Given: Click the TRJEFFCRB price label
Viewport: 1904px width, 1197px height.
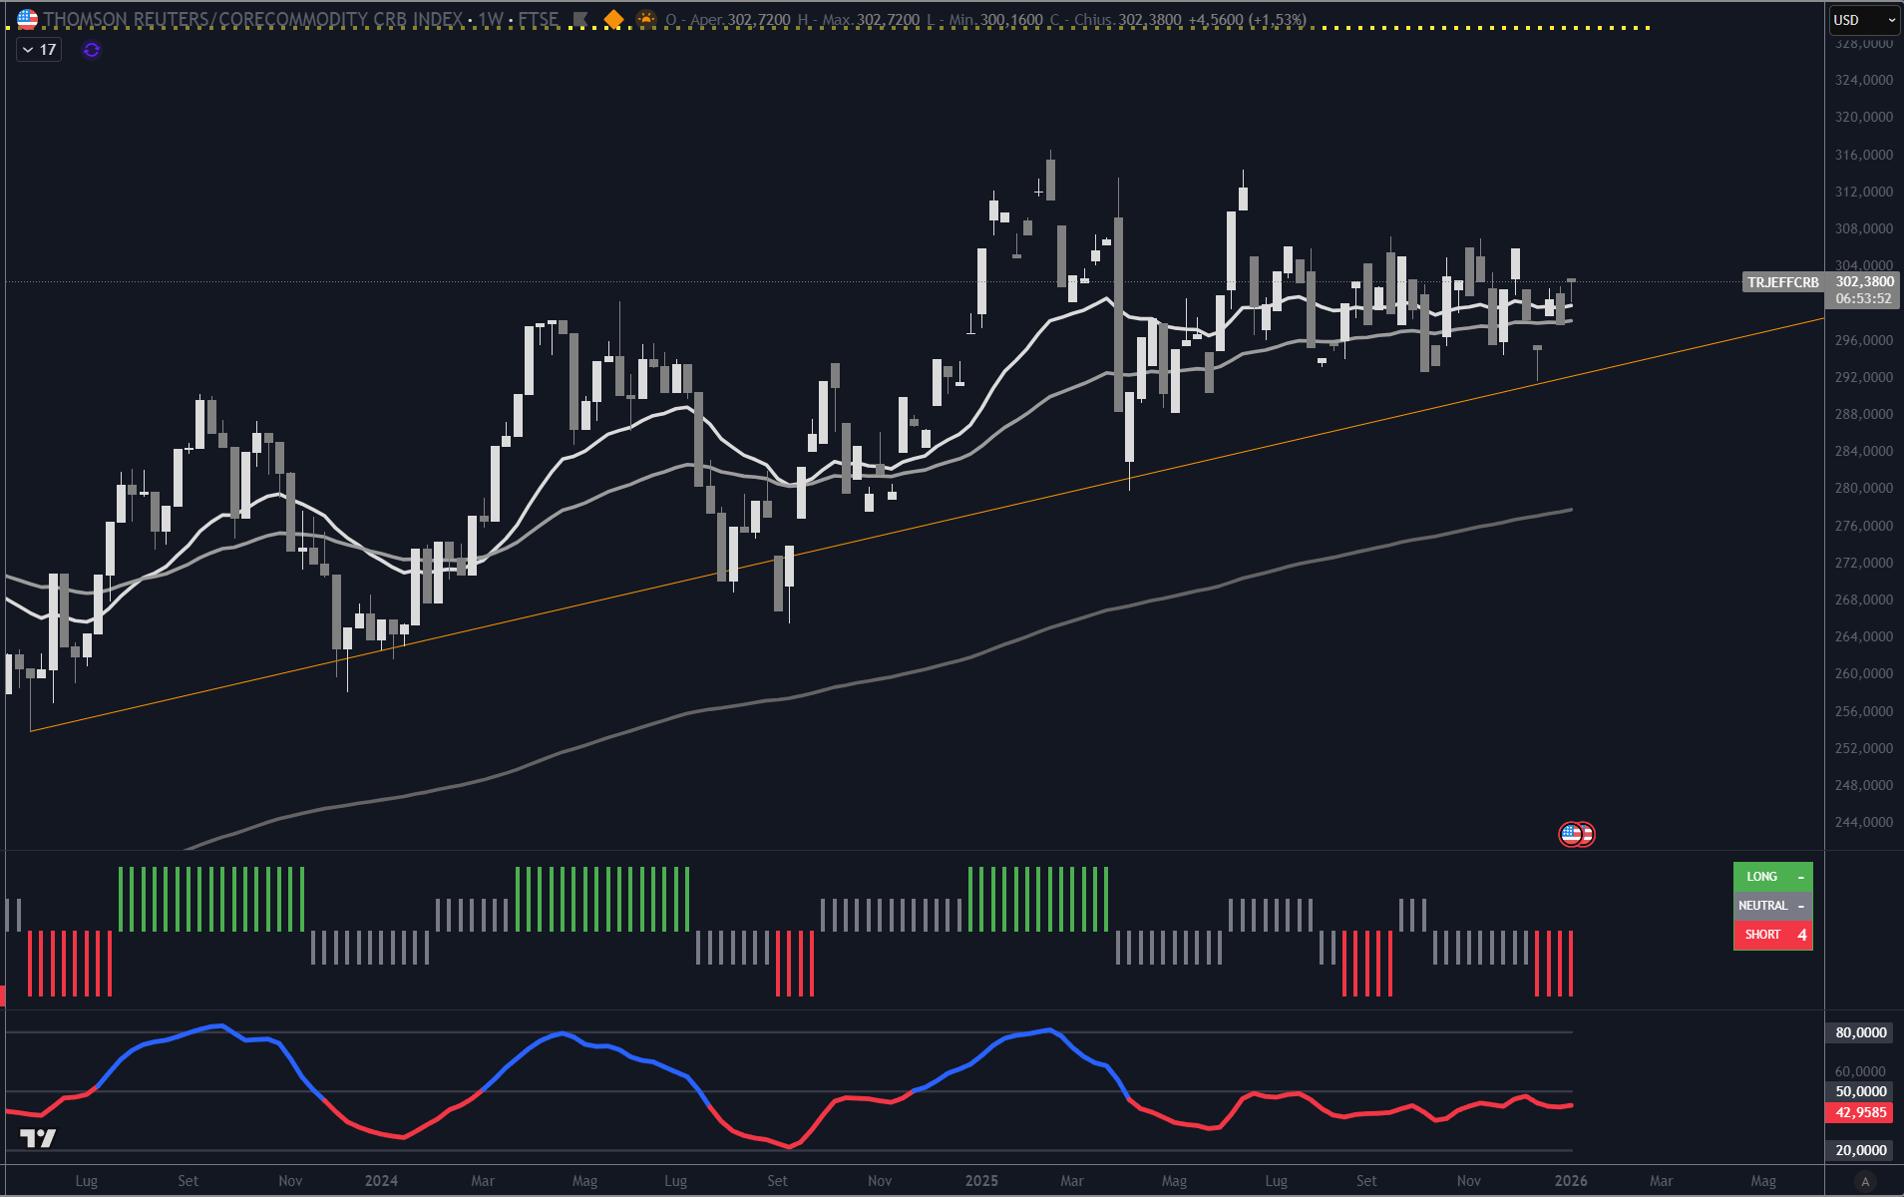Looking at the screenshot, I should pos(1782,282).
